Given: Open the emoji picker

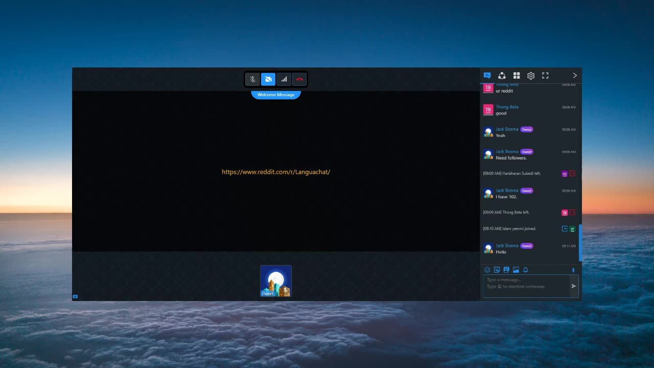Looking at the screenshot, I should click(x=487, y=270).
